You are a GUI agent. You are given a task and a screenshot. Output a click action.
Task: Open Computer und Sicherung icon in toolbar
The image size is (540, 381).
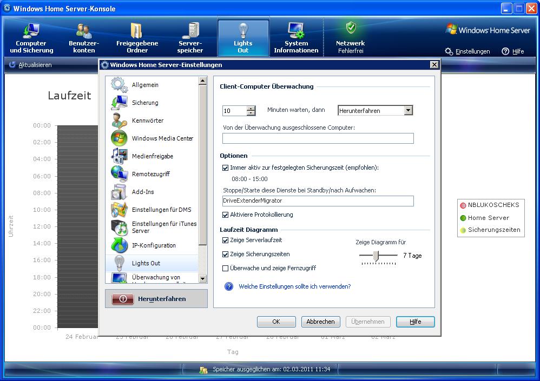(31, 31)
